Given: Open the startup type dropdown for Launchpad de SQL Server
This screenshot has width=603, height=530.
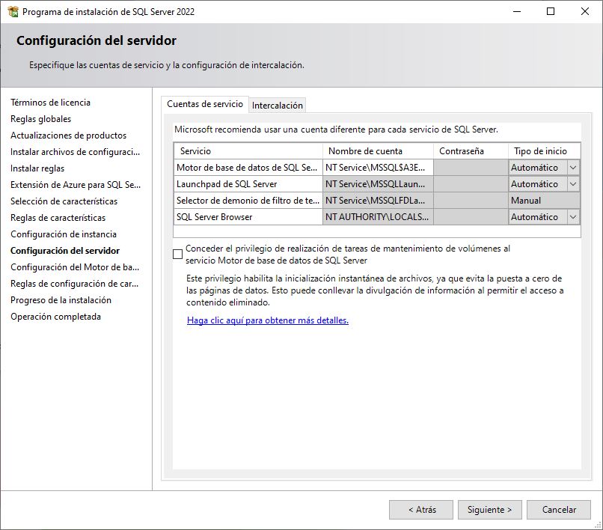Looking at the screenshot, I should [x=573, y=183].
